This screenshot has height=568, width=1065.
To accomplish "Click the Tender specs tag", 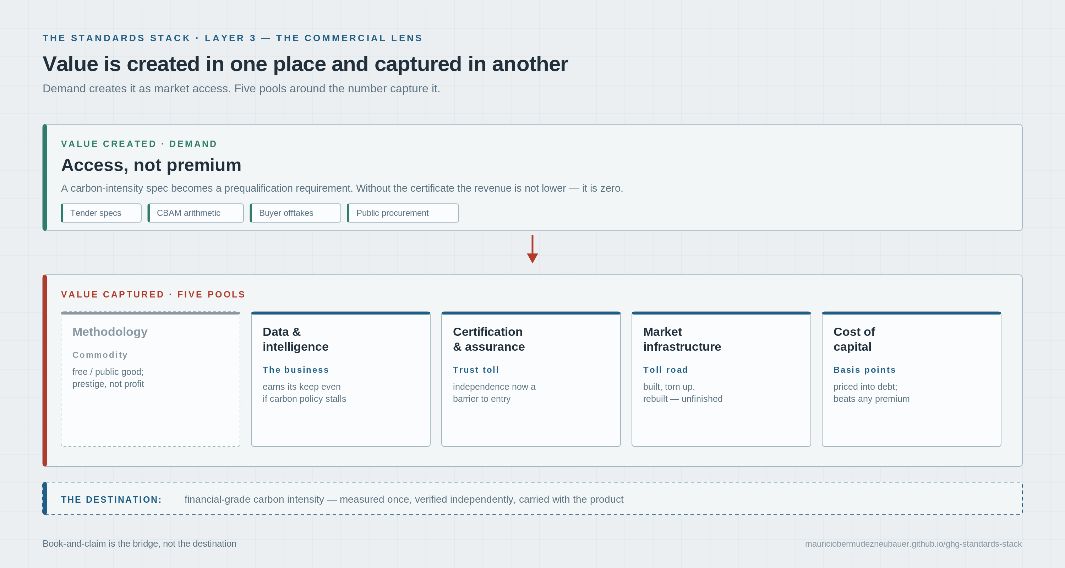I will point(101,213).
